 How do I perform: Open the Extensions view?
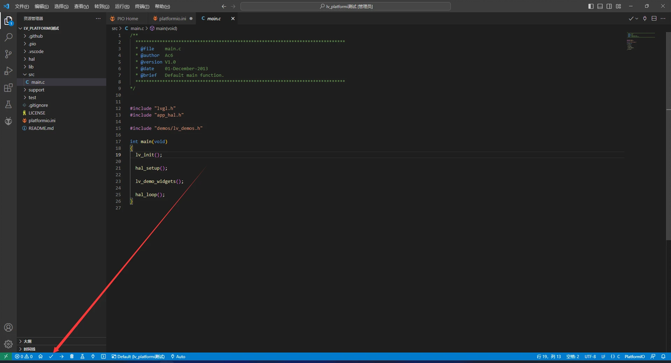pyautogui.click(x=8, y=88)
